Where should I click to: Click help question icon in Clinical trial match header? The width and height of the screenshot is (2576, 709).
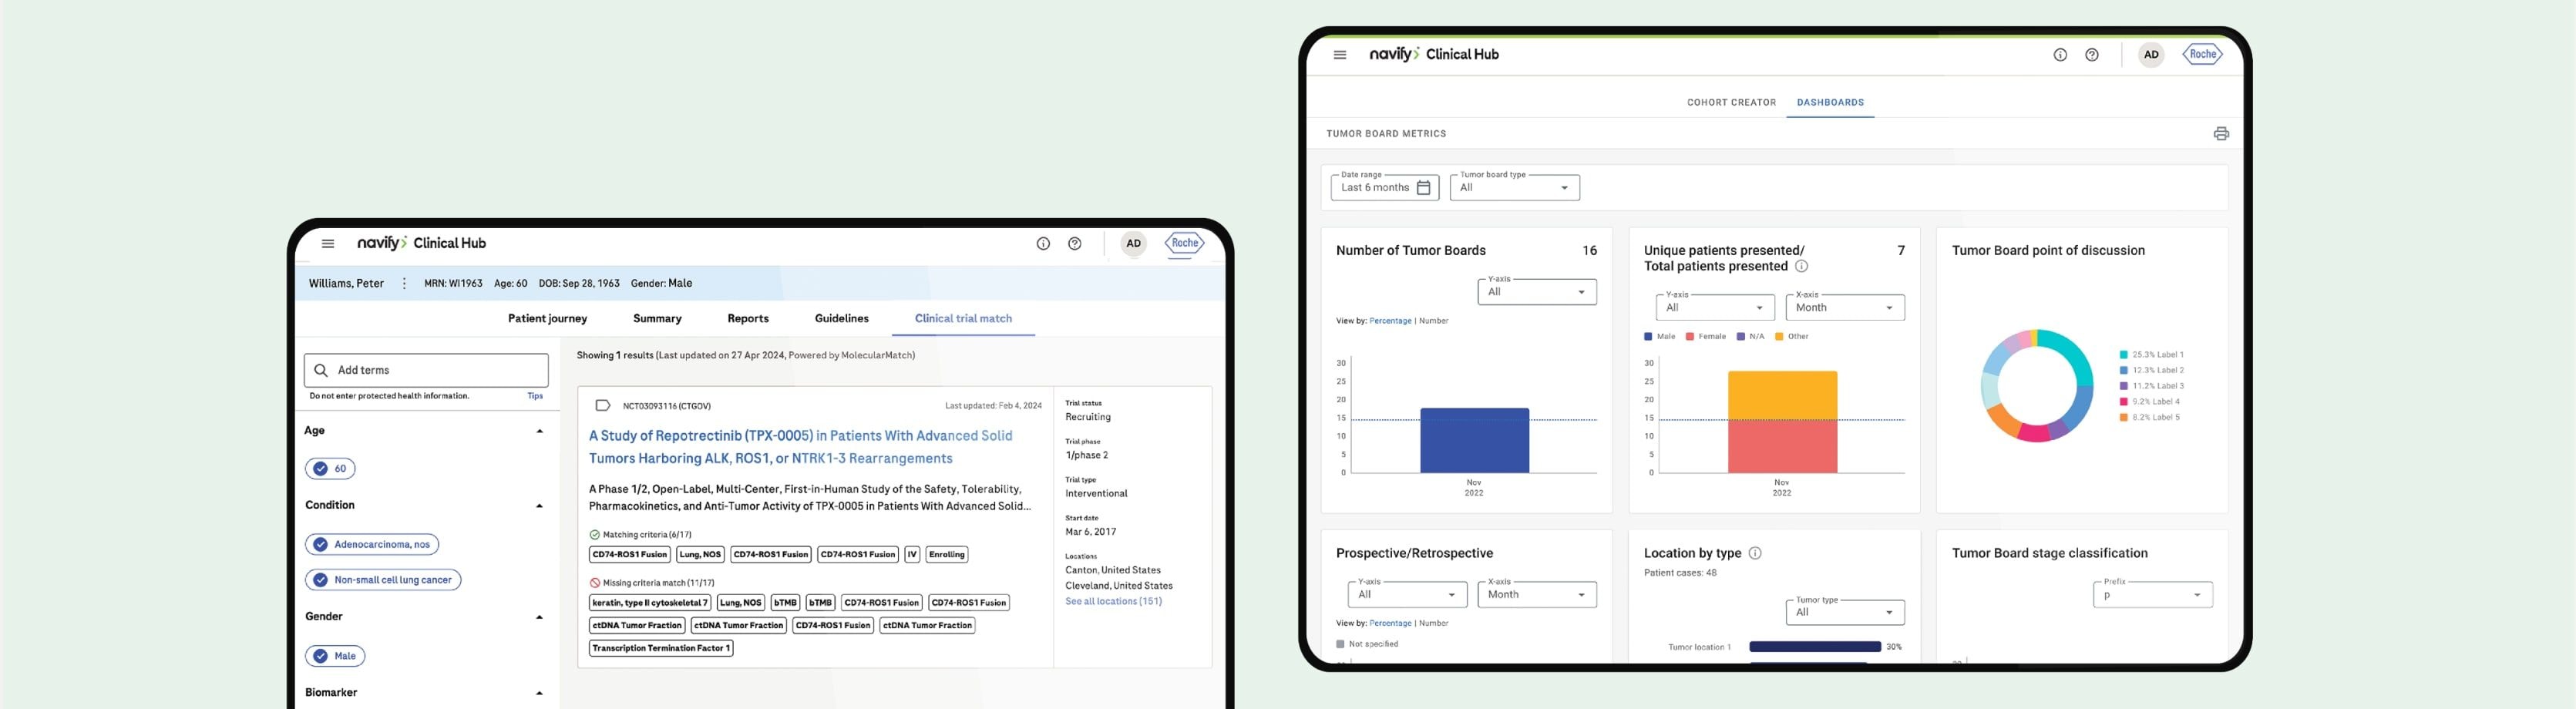1075,243
